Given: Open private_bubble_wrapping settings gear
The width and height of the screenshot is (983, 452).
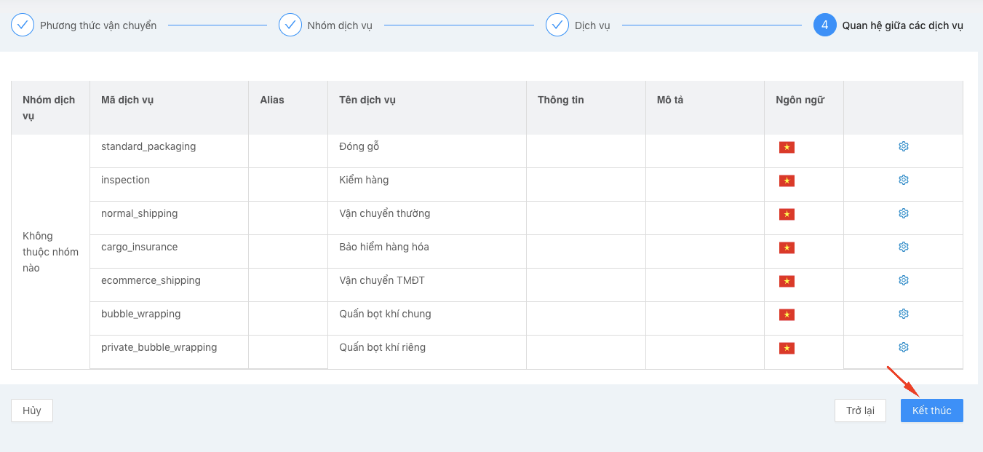Looking at the screenshot, I should 903,347.
